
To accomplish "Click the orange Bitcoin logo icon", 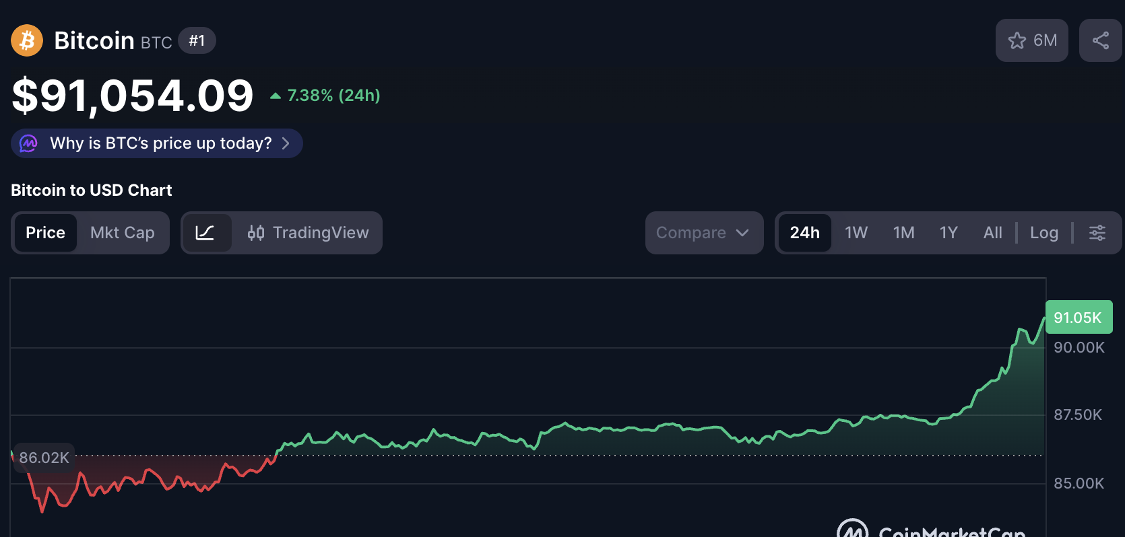I will pyautogui.click(x=27, y=40).
